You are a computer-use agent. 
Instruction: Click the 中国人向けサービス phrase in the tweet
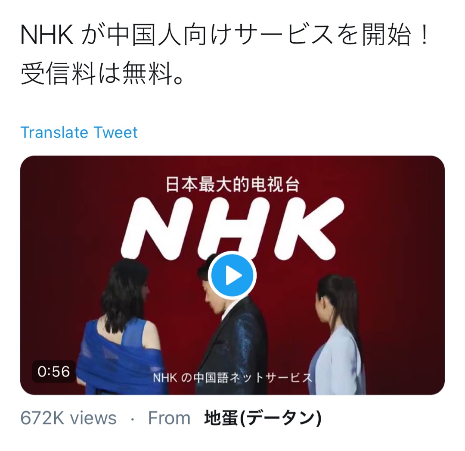pos(220,35)
